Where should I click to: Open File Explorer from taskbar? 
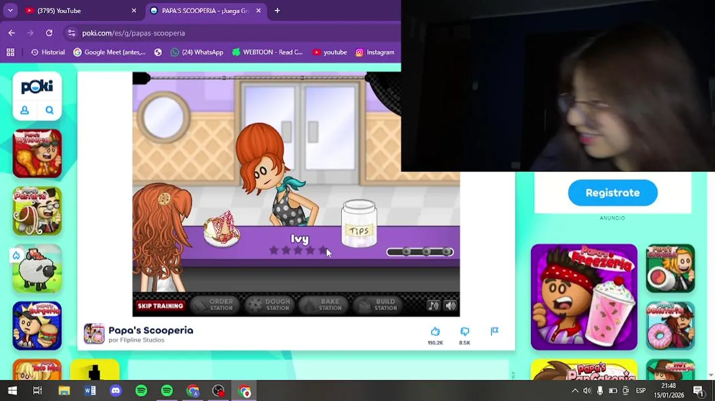(x=64, y=390)
